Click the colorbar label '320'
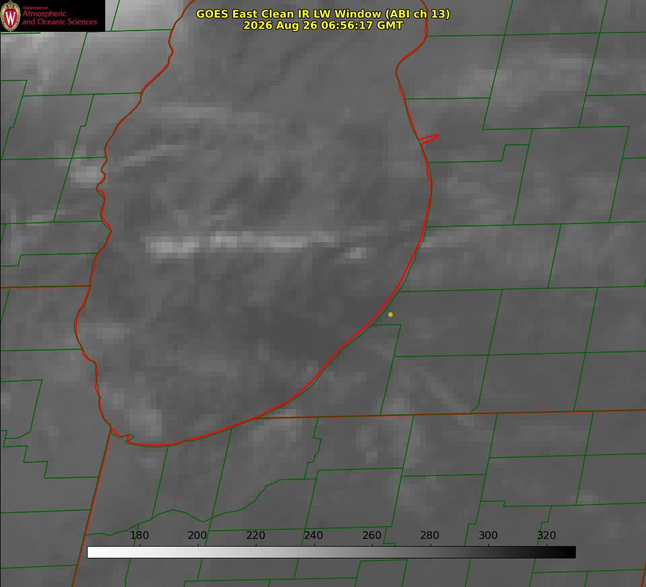This screenshot has height=587, width=646. 547,535
